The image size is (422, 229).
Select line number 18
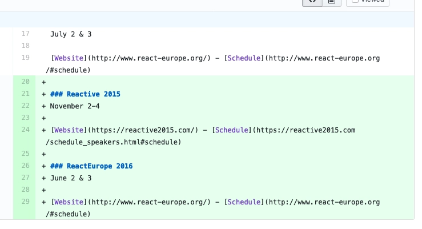point(25,46)
